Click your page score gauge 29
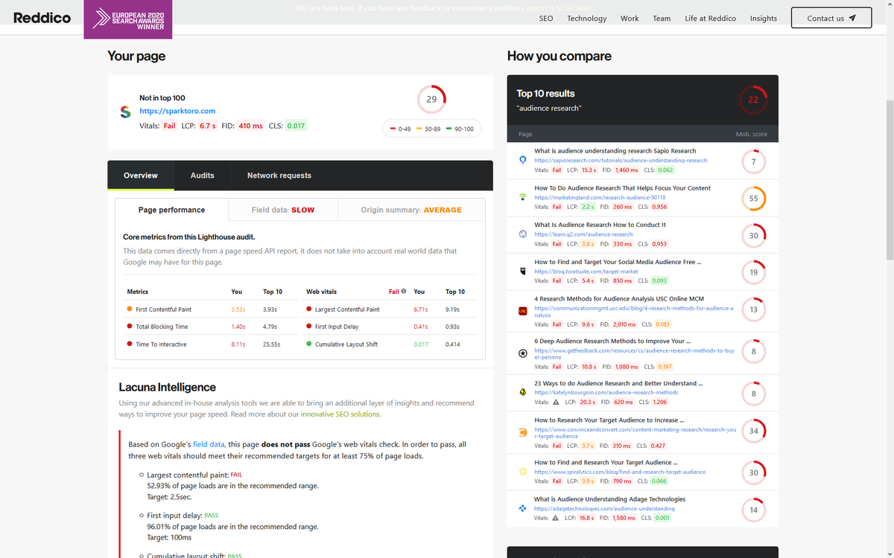 click(431, 99)
